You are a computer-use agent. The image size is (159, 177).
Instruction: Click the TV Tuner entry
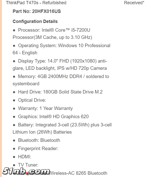point(28,165)
